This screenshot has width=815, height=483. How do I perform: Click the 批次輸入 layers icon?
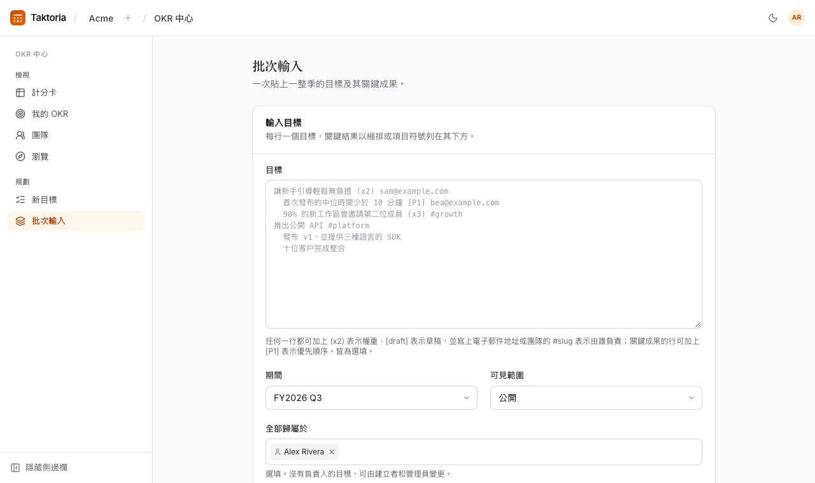point(20,221)
